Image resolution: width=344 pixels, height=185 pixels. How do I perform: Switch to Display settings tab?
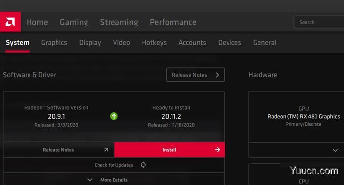click(x=90, y=43)
